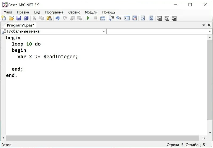213x148 pixels.
Task: Click the vertical scrollbar thumb
Action: click(x=210, y=80)
